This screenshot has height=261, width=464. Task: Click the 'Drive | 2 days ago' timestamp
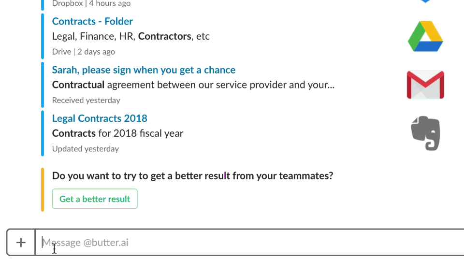coord(84,52)
